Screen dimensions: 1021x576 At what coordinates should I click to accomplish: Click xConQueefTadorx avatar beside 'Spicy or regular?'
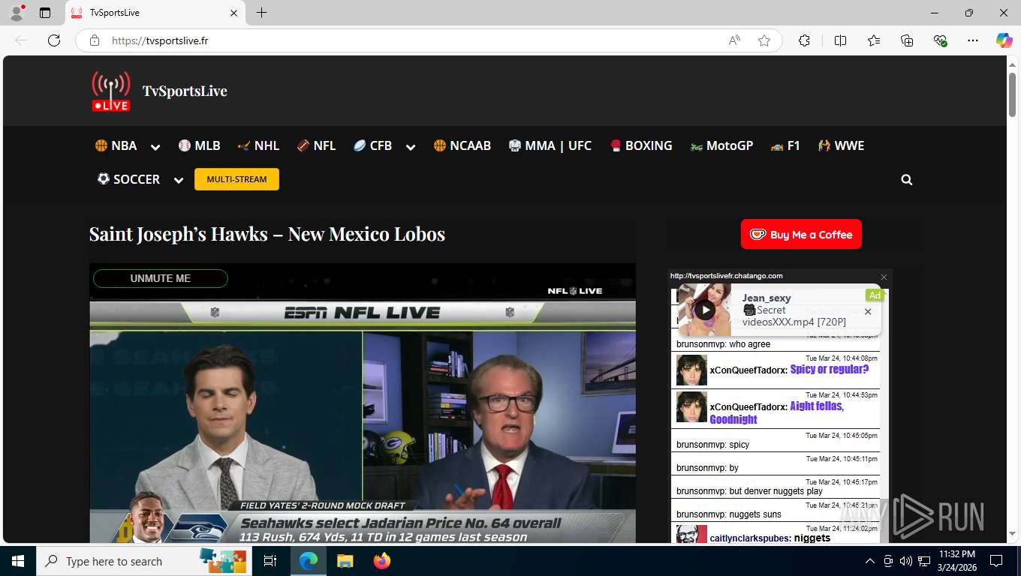691,370
